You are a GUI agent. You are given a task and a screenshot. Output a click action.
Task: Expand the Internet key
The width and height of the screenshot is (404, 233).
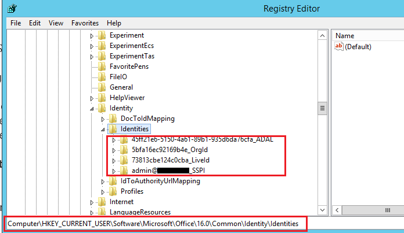tap(92, 202)
